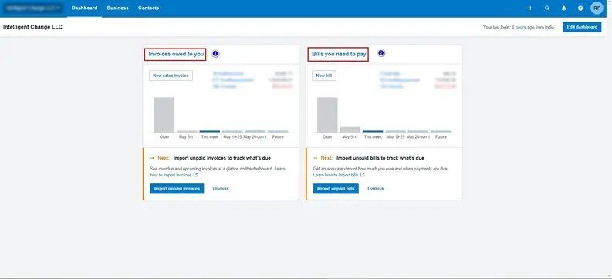Click May 19-25 label under bills chart
Image resolution: width=612 pixels, height=279 pixels.
(395, 137)
